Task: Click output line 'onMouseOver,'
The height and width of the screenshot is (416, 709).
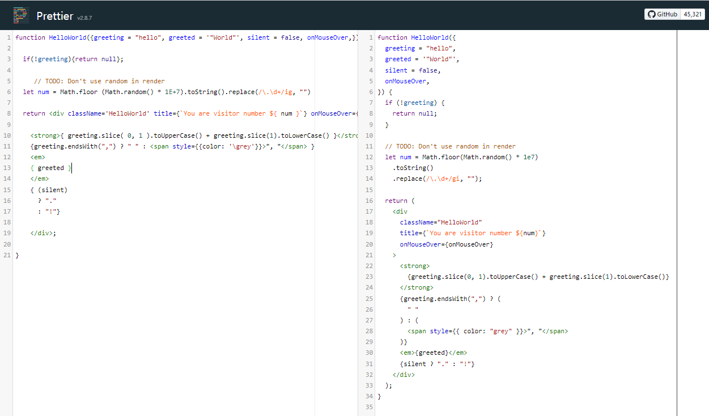Action: (x=407, y=81)
